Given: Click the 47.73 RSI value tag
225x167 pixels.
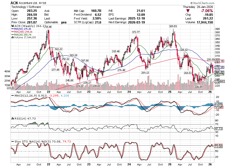Looking at the screenshot, I should [219, 128].
